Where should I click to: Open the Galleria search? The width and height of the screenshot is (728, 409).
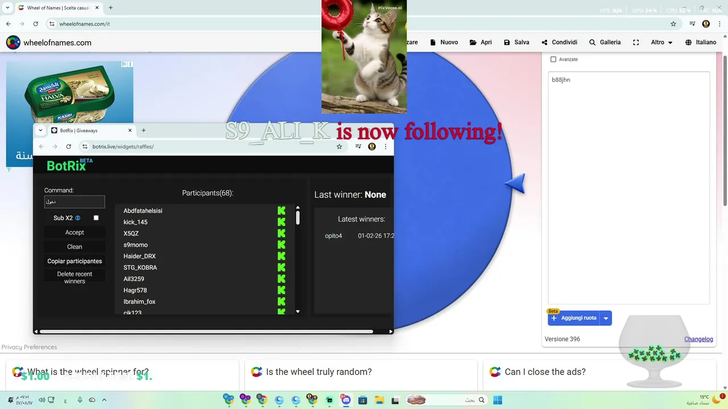coord(605,43)
